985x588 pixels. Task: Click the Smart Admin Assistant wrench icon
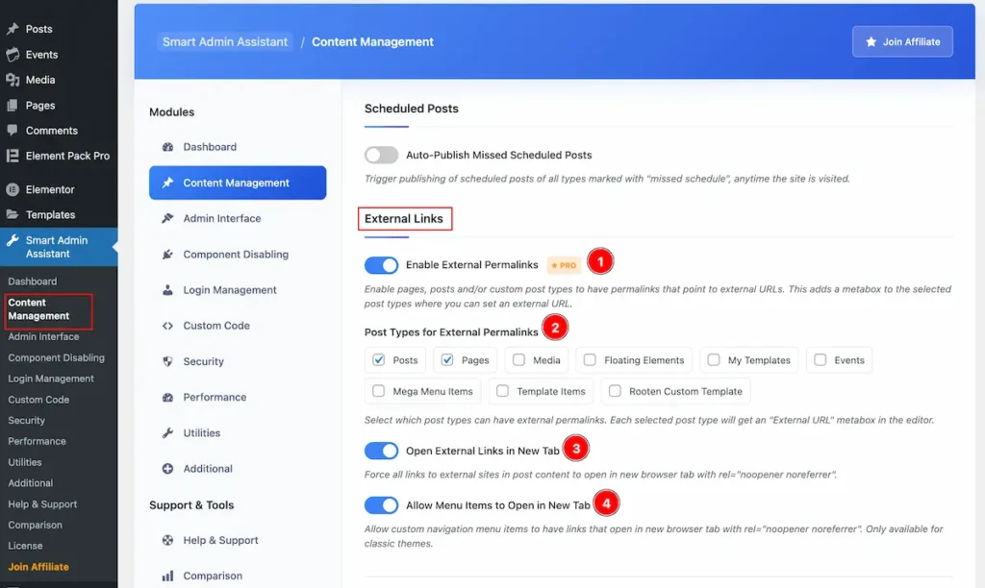(x=13, y=240)
